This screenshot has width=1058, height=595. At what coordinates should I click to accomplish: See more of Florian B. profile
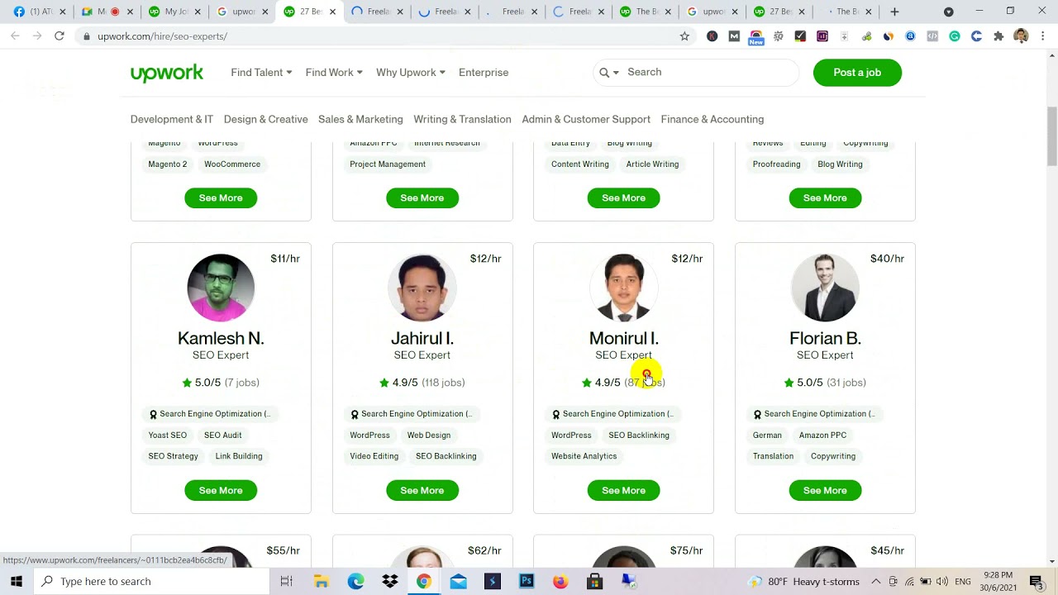(825, 491)
